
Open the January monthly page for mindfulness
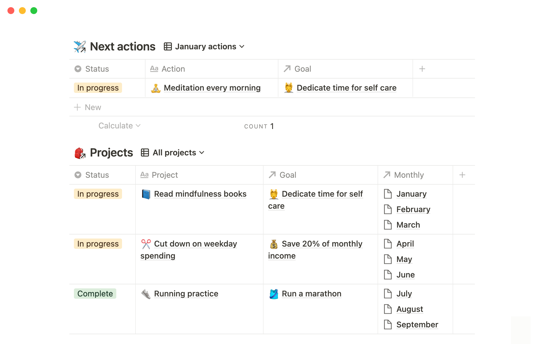[x=411, y=194]
